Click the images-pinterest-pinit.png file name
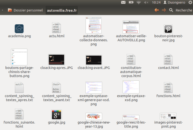Image resolution: width=193 pixels, height=130 pixels. pos(168,124)
